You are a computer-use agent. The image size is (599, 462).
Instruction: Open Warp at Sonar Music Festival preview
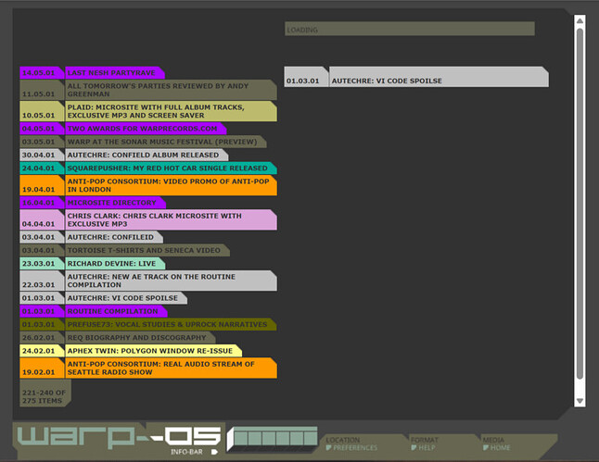[x=166, y=142]
